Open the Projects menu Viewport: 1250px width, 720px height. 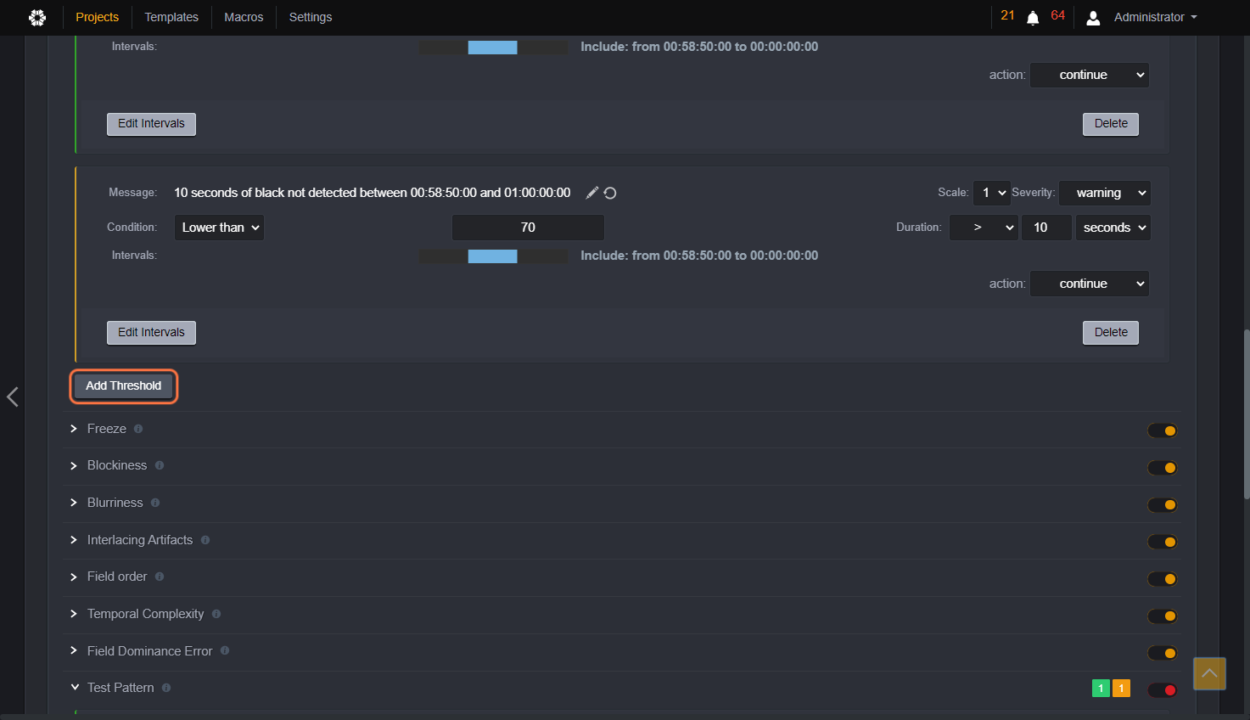pyautogui.click(x=98, y=17)
